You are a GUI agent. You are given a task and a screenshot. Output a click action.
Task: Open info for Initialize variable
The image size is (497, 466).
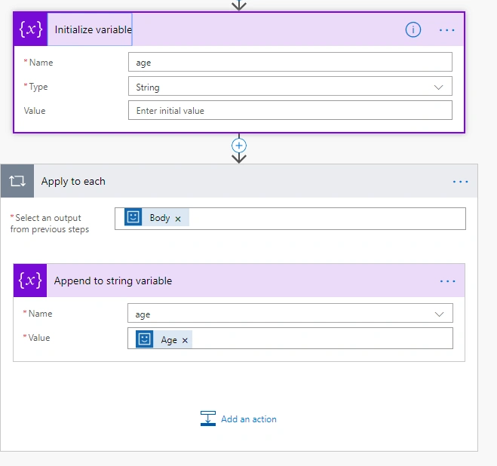(413, 30)
